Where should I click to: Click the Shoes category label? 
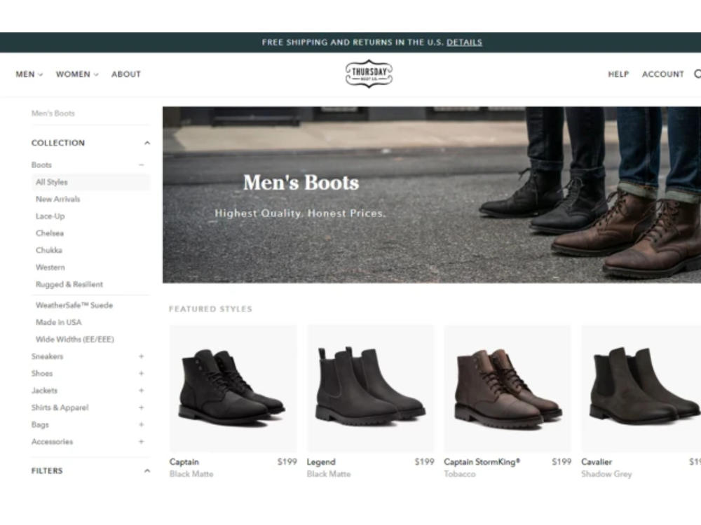point(42,373)
